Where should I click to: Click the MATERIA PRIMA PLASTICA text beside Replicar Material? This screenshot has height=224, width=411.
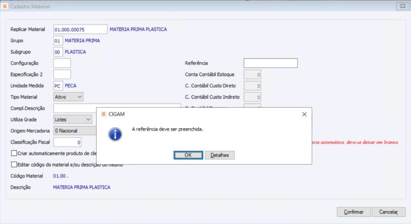pyautogui.click(x=138, y=29)
